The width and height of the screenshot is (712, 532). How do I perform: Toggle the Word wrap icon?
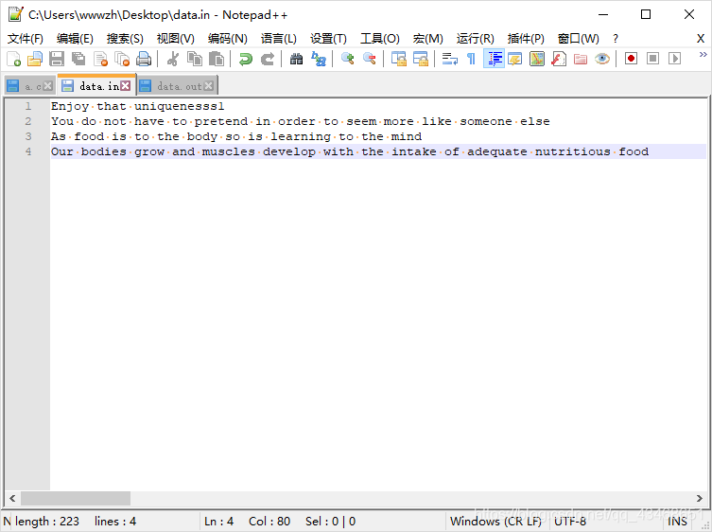pos(449,59)
